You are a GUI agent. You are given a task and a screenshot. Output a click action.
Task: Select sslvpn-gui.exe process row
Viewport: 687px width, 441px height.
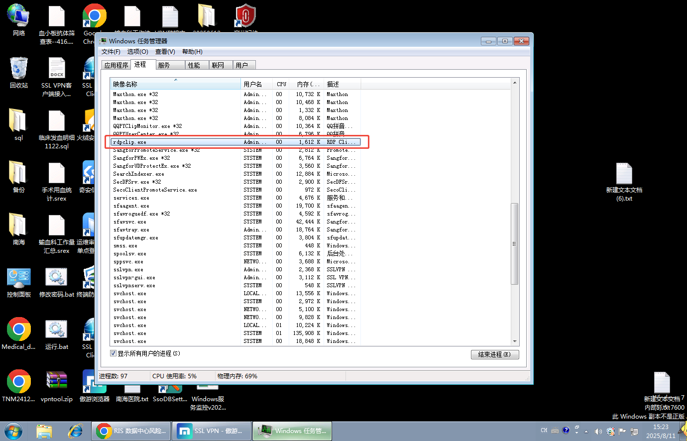coord(235,277)
